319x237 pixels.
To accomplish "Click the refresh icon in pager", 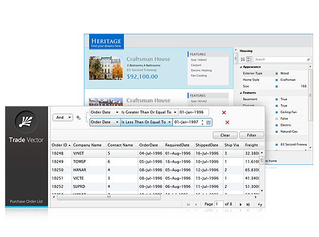I will coord(260,204).
